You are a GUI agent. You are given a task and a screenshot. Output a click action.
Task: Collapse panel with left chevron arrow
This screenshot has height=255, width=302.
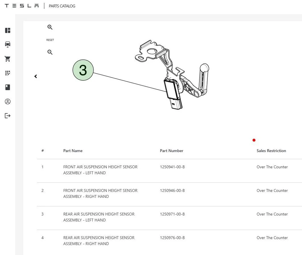pyautogui.click(x=36, y=76)
